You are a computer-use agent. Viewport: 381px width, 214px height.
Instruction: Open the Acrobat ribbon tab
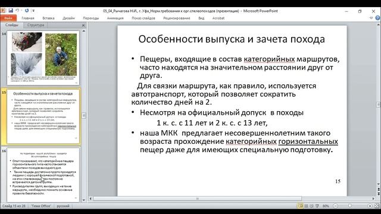218,18
